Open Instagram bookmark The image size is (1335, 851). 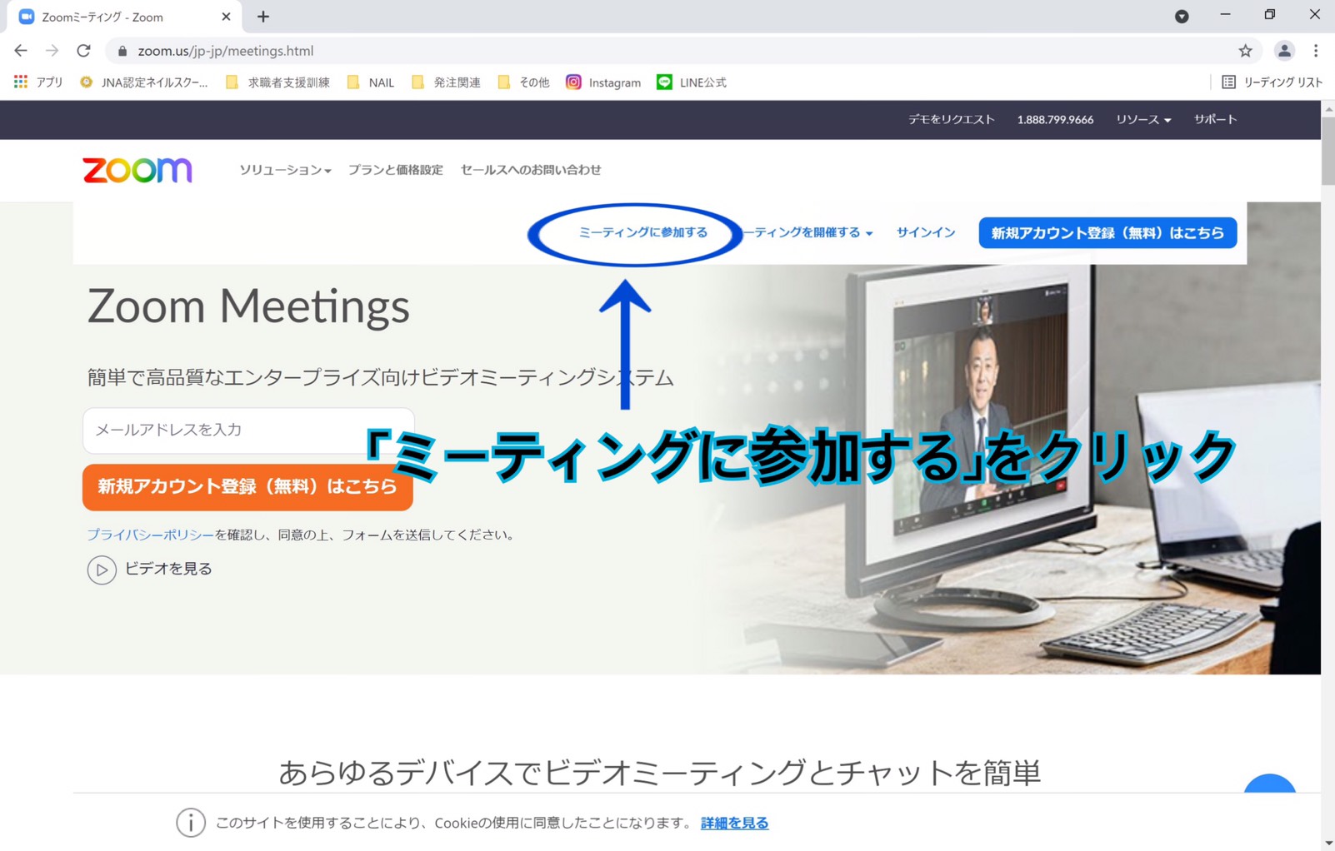pyautogui.click(x=603, y=82)
